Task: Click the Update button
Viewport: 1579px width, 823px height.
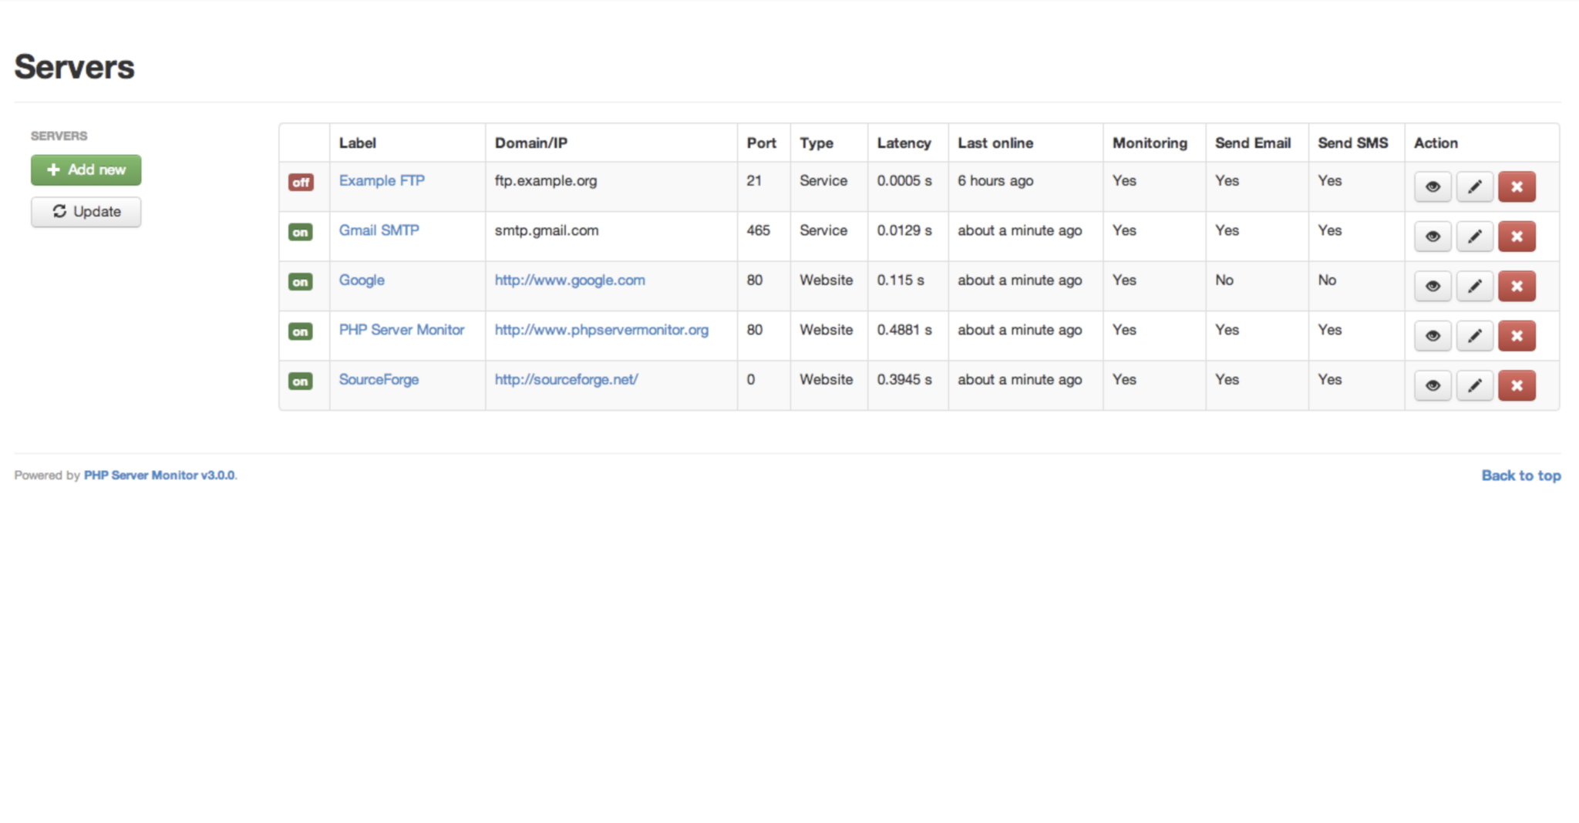Action: [x=86, y=211]
